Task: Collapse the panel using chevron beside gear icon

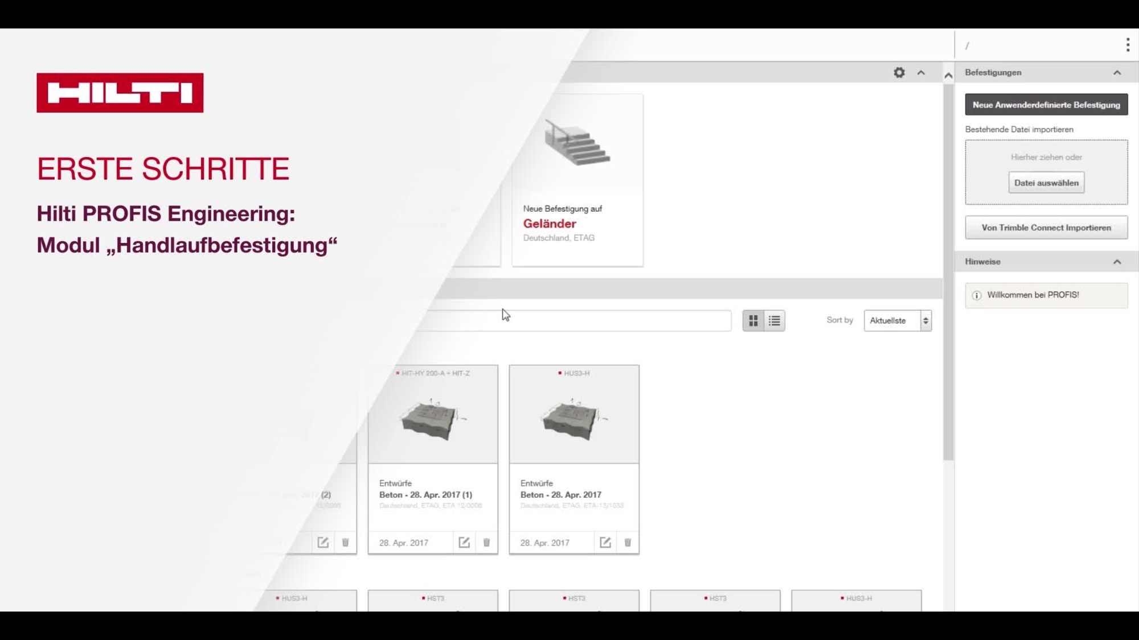Action: [x=921, y=73]
